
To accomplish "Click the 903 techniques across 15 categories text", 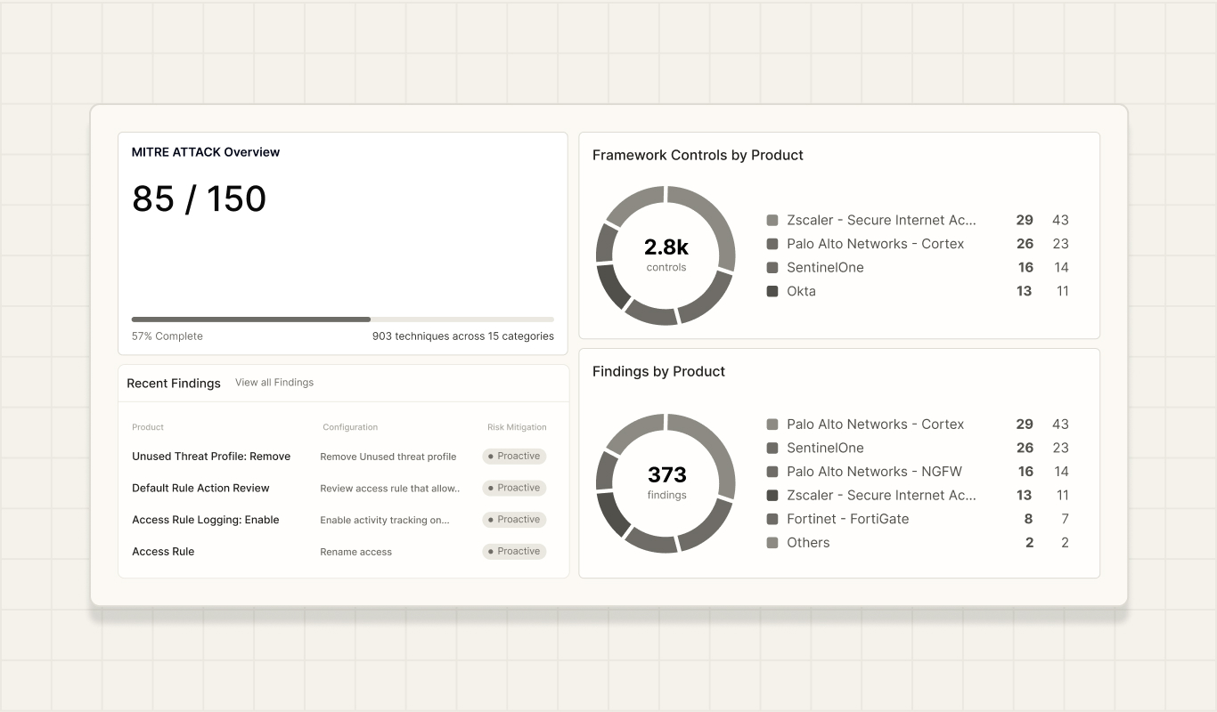I will (x=463, y=336).
